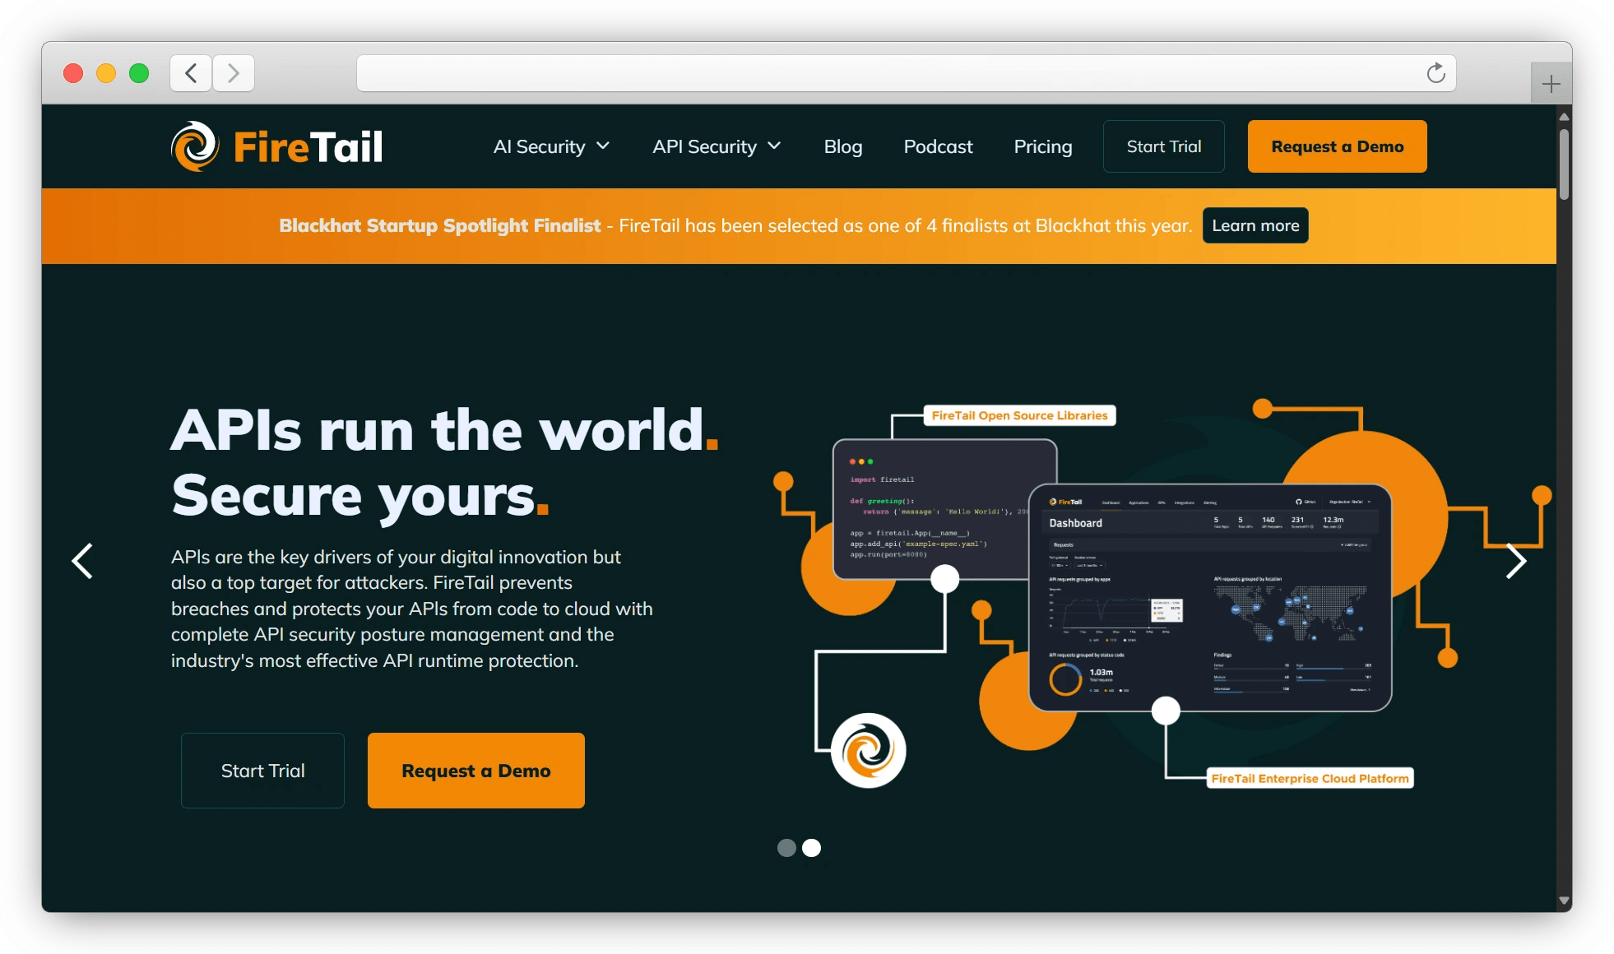Click the browser back arrow
1614x954 pixels.
click(x=191, y=73)
